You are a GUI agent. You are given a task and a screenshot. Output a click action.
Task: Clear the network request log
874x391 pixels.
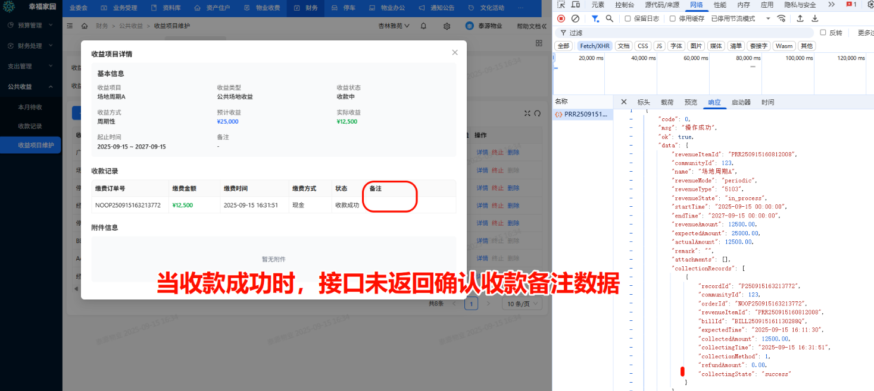574,18
